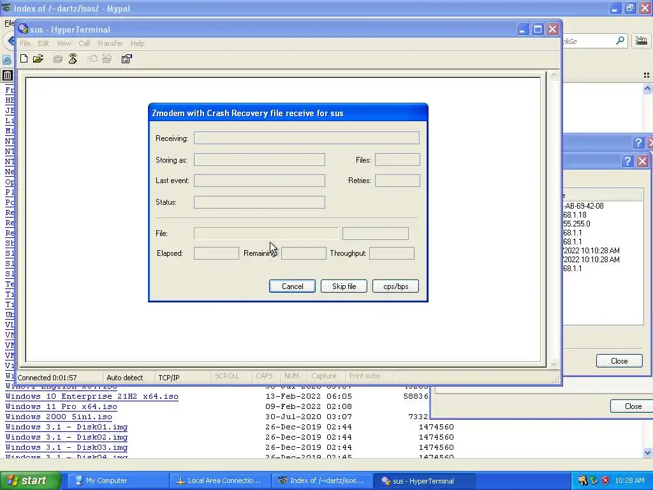Open Windows 3.1 - Disk03.img link
653x490 pixels.
coord(66,447)
